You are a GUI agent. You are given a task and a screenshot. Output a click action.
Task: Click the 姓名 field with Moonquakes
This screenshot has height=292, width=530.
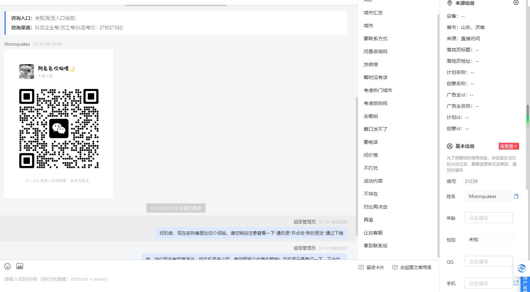pos(488,196)
